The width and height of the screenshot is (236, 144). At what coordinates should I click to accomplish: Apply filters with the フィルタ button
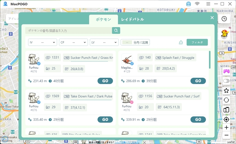[x=197, y=42]
